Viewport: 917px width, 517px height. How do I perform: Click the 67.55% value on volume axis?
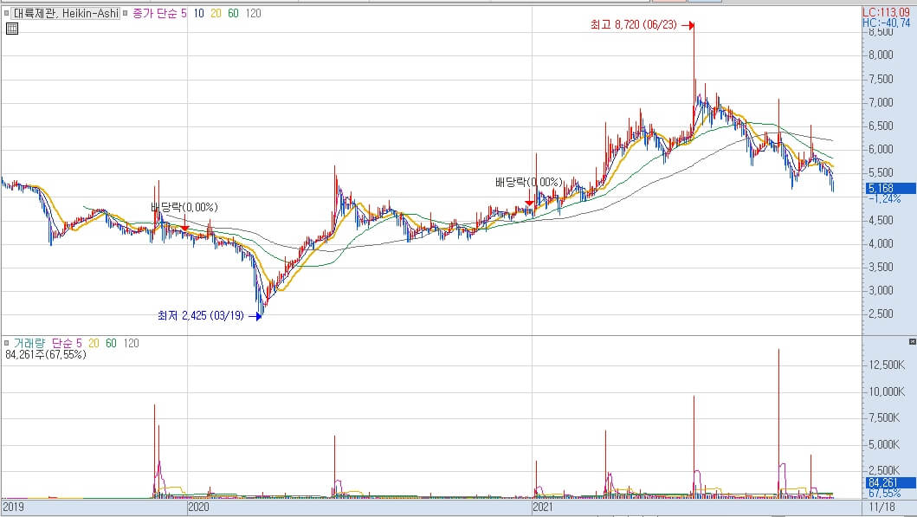click(885, 494)
